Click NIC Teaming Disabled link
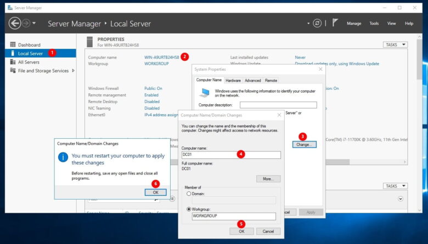Screen dimensions: 428x244 (x=152, y=108)
